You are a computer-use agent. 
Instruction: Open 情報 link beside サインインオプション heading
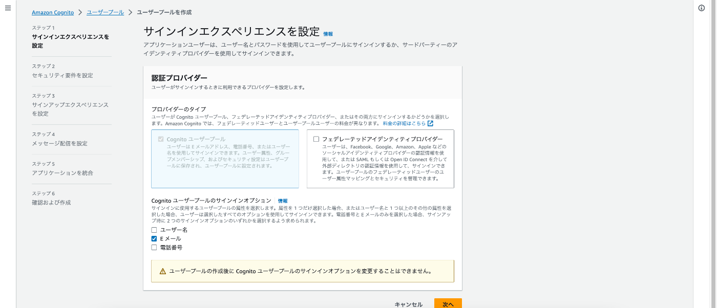coord(283,201)
